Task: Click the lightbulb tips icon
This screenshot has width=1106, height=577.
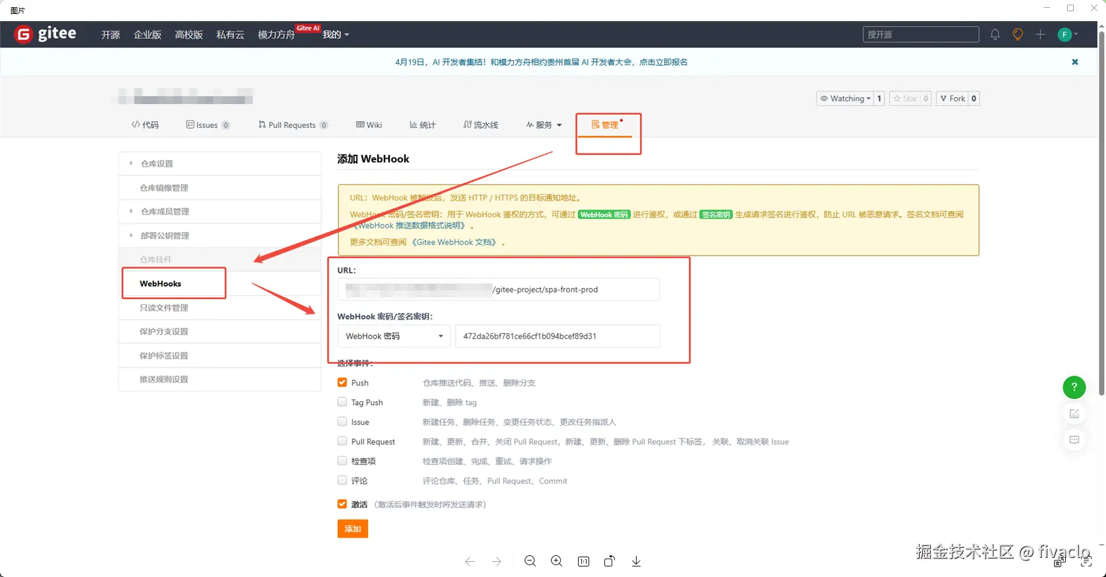Action: pos(1018,34)
